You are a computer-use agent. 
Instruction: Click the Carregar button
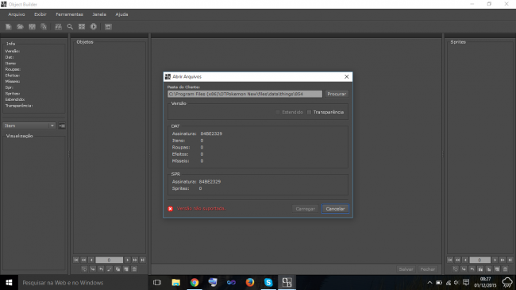point(305,209)
